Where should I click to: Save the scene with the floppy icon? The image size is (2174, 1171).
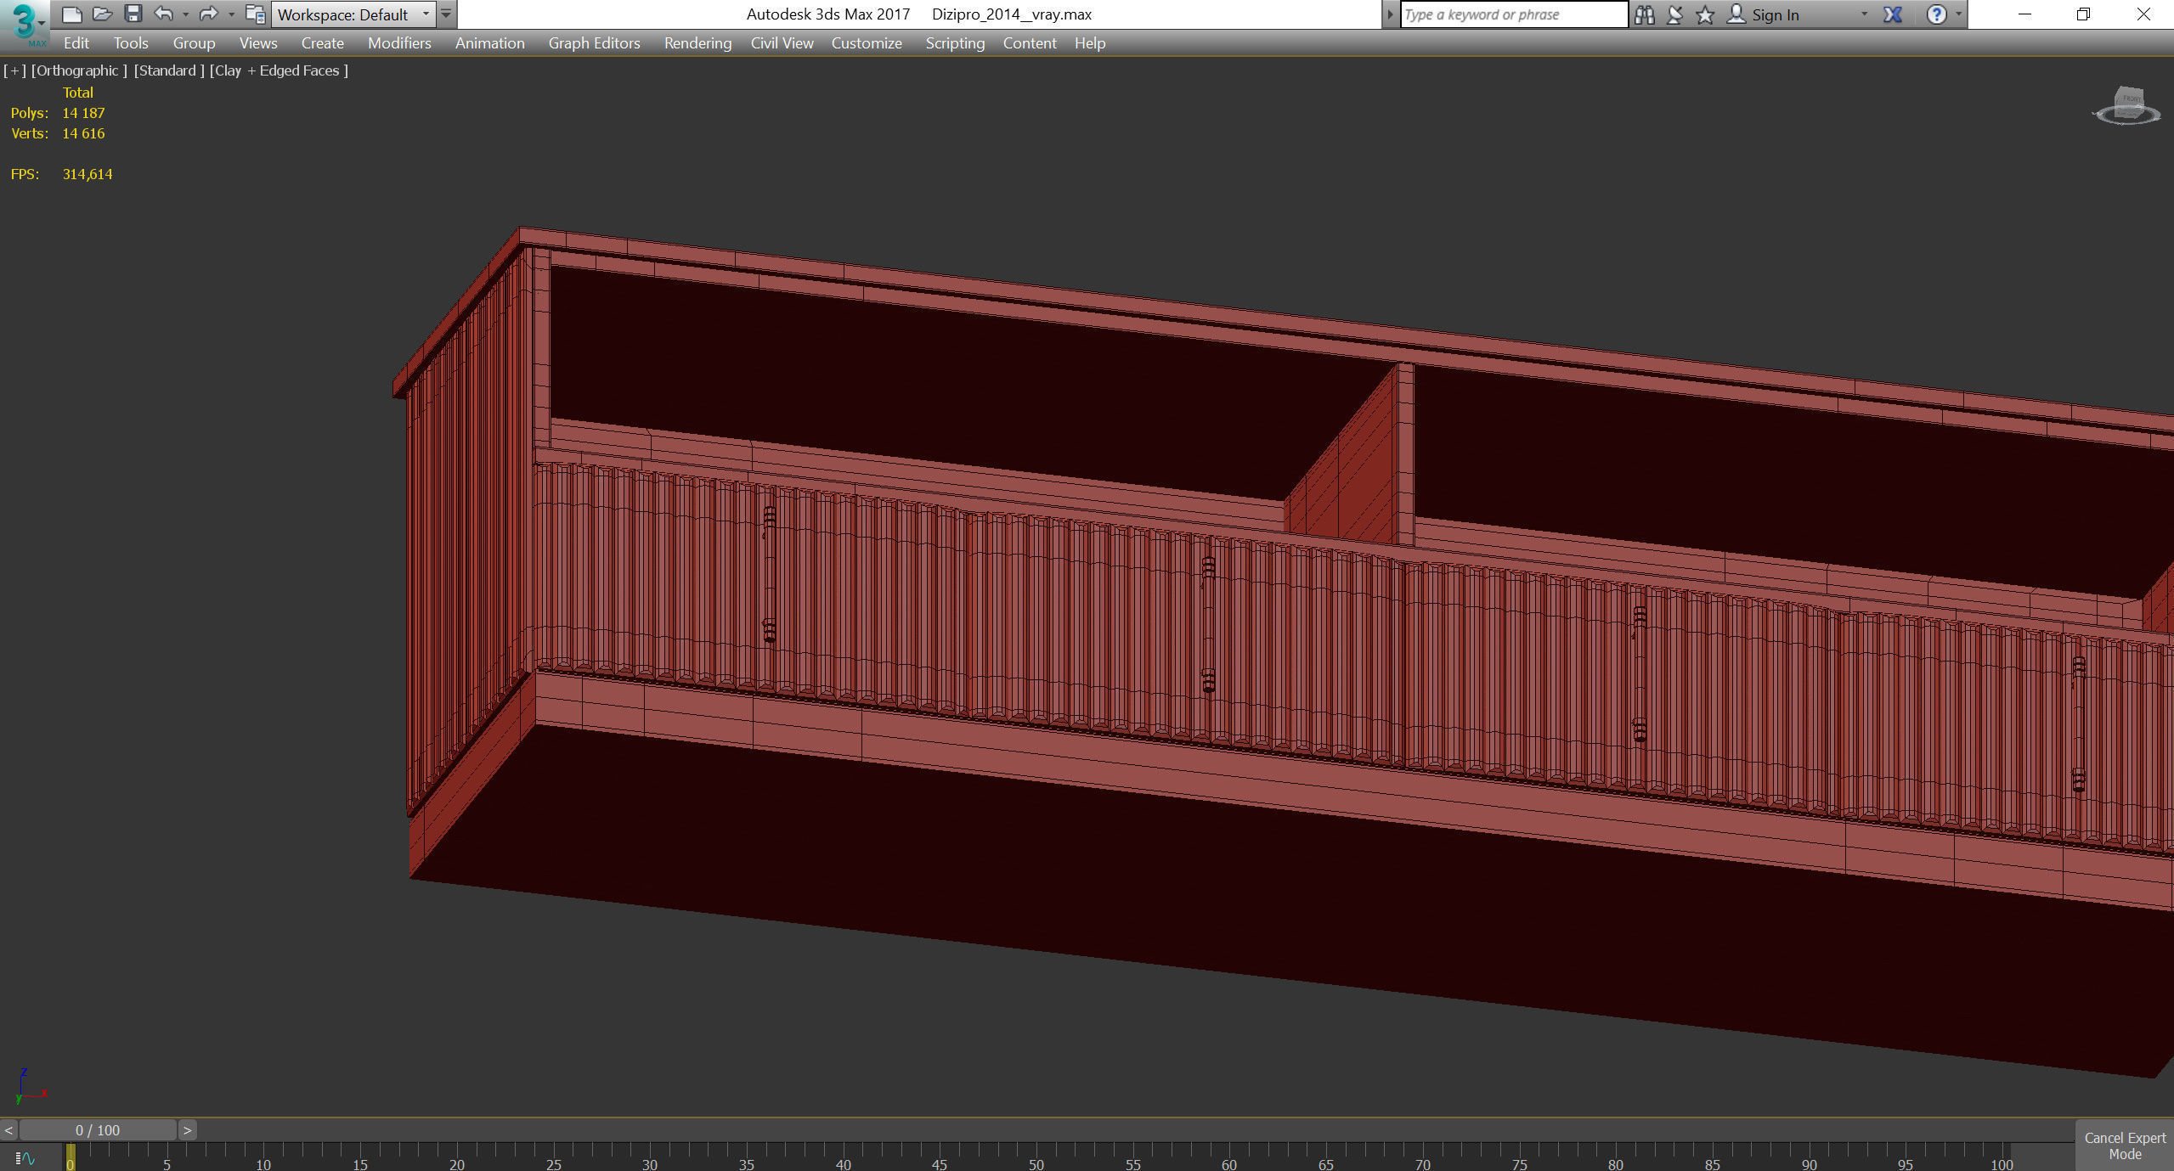tap(133, 14)
